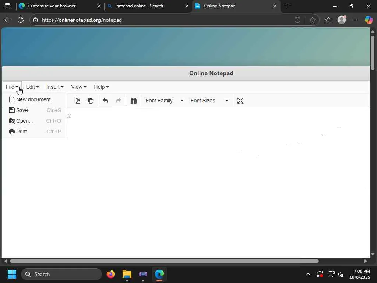View site information lock icon

tap(35, 20)
